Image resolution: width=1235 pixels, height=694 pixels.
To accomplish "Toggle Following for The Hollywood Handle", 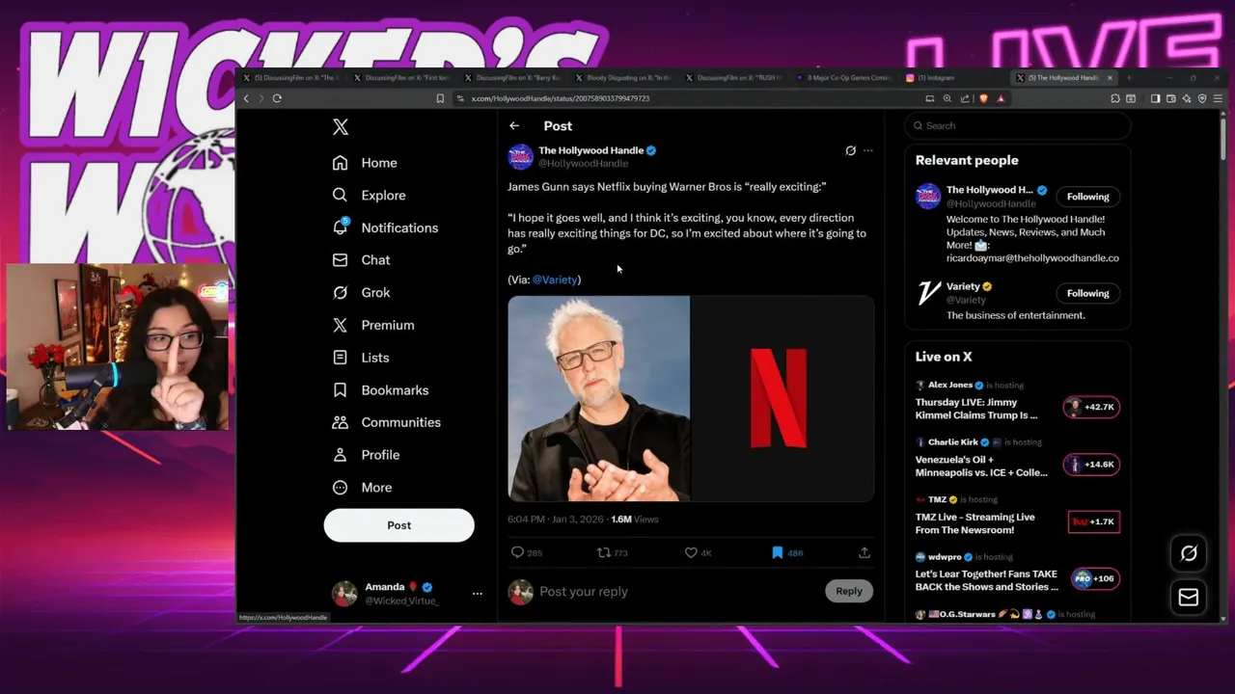I will point(1087,197).
